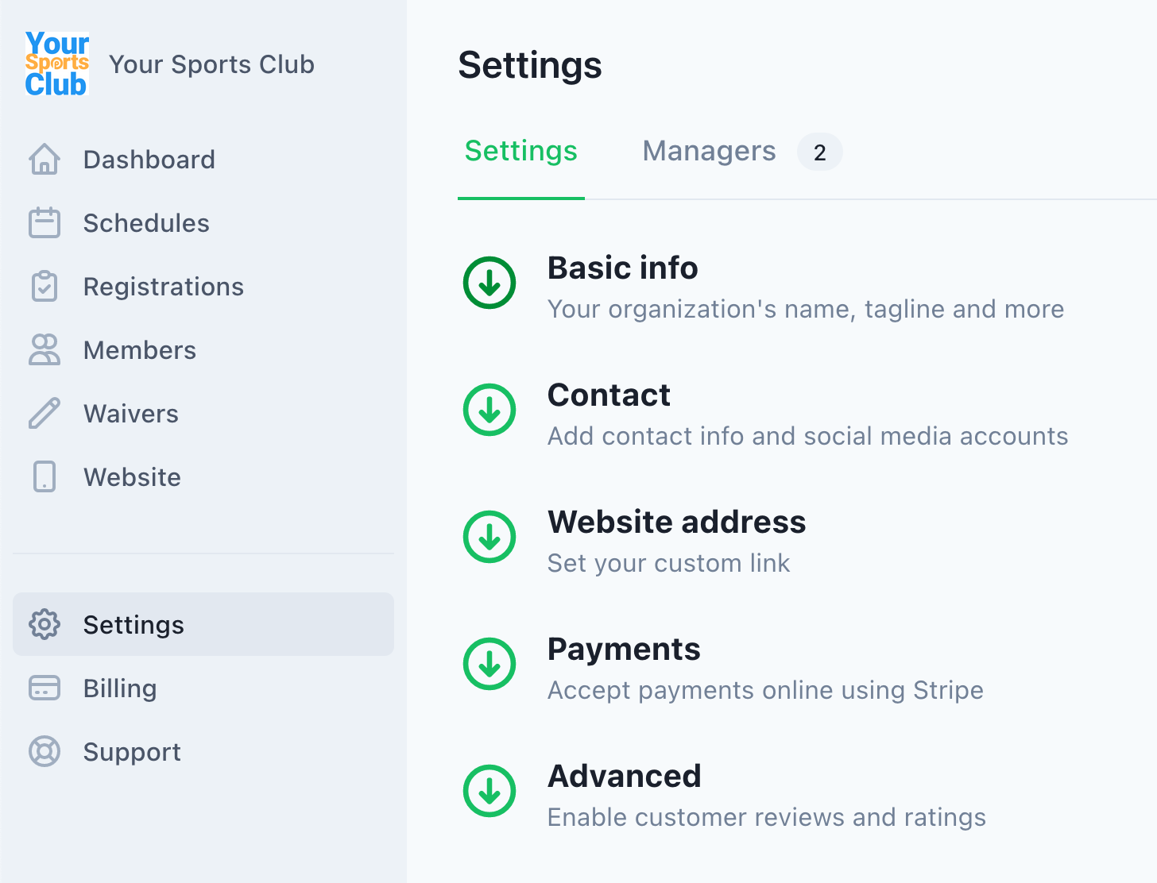1157x883 pixels.
Task: Expand the Contact section
Action: point(489,410)
